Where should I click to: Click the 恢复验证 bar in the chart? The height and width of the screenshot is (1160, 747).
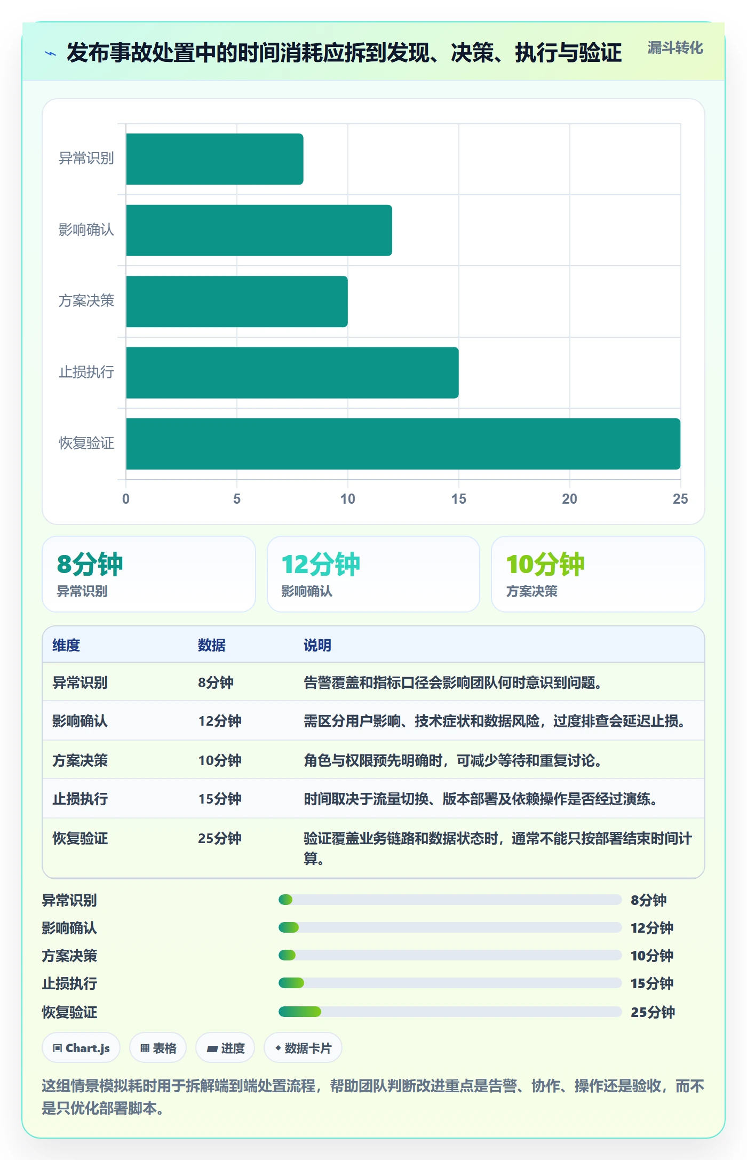[x=403, y=444]
